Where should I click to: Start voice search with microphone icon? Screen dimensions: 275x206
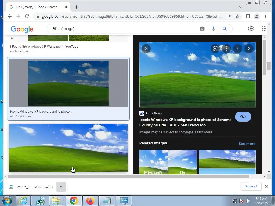pyautogui.click(x=213, y=28)
